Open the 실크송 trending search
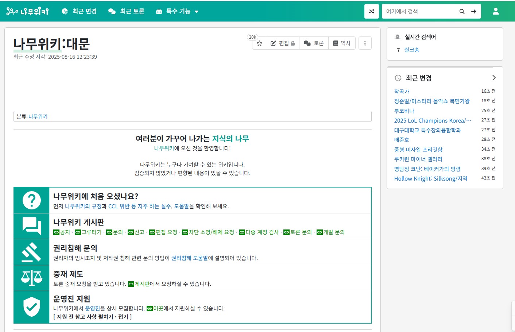515x332 pixels. pyautogui.click(x=412, y=50)
